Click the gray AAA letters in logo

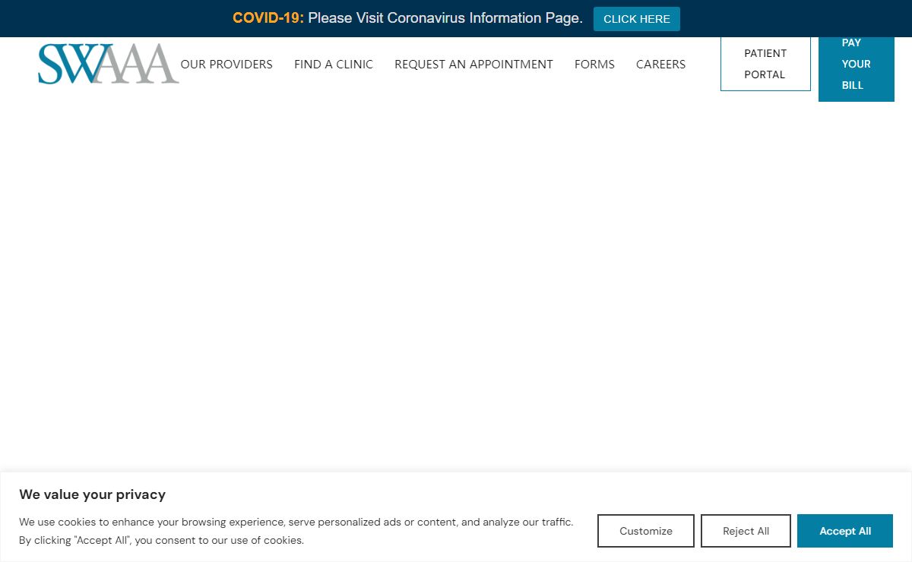pyautogui.click(x=144, y=65)
